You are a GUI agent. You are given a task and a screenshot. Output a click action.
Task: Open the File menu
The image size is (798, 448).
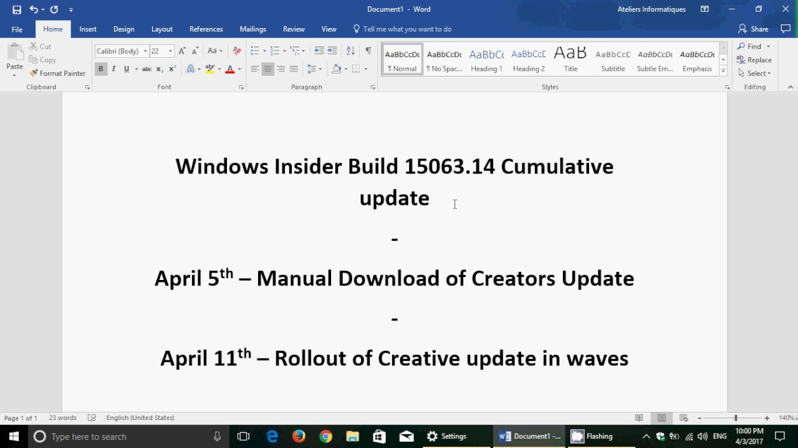(17, 29)
